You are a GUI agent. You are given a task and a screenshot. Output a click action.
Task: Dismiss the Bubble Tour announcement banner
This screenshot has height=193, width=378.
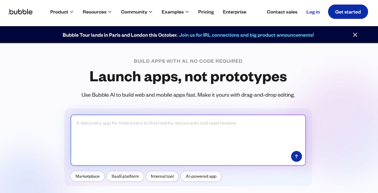pos(355,35)
